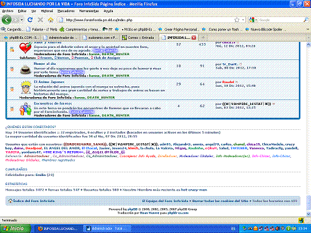Open the Firefox home page icon

[x=50, y=20]
